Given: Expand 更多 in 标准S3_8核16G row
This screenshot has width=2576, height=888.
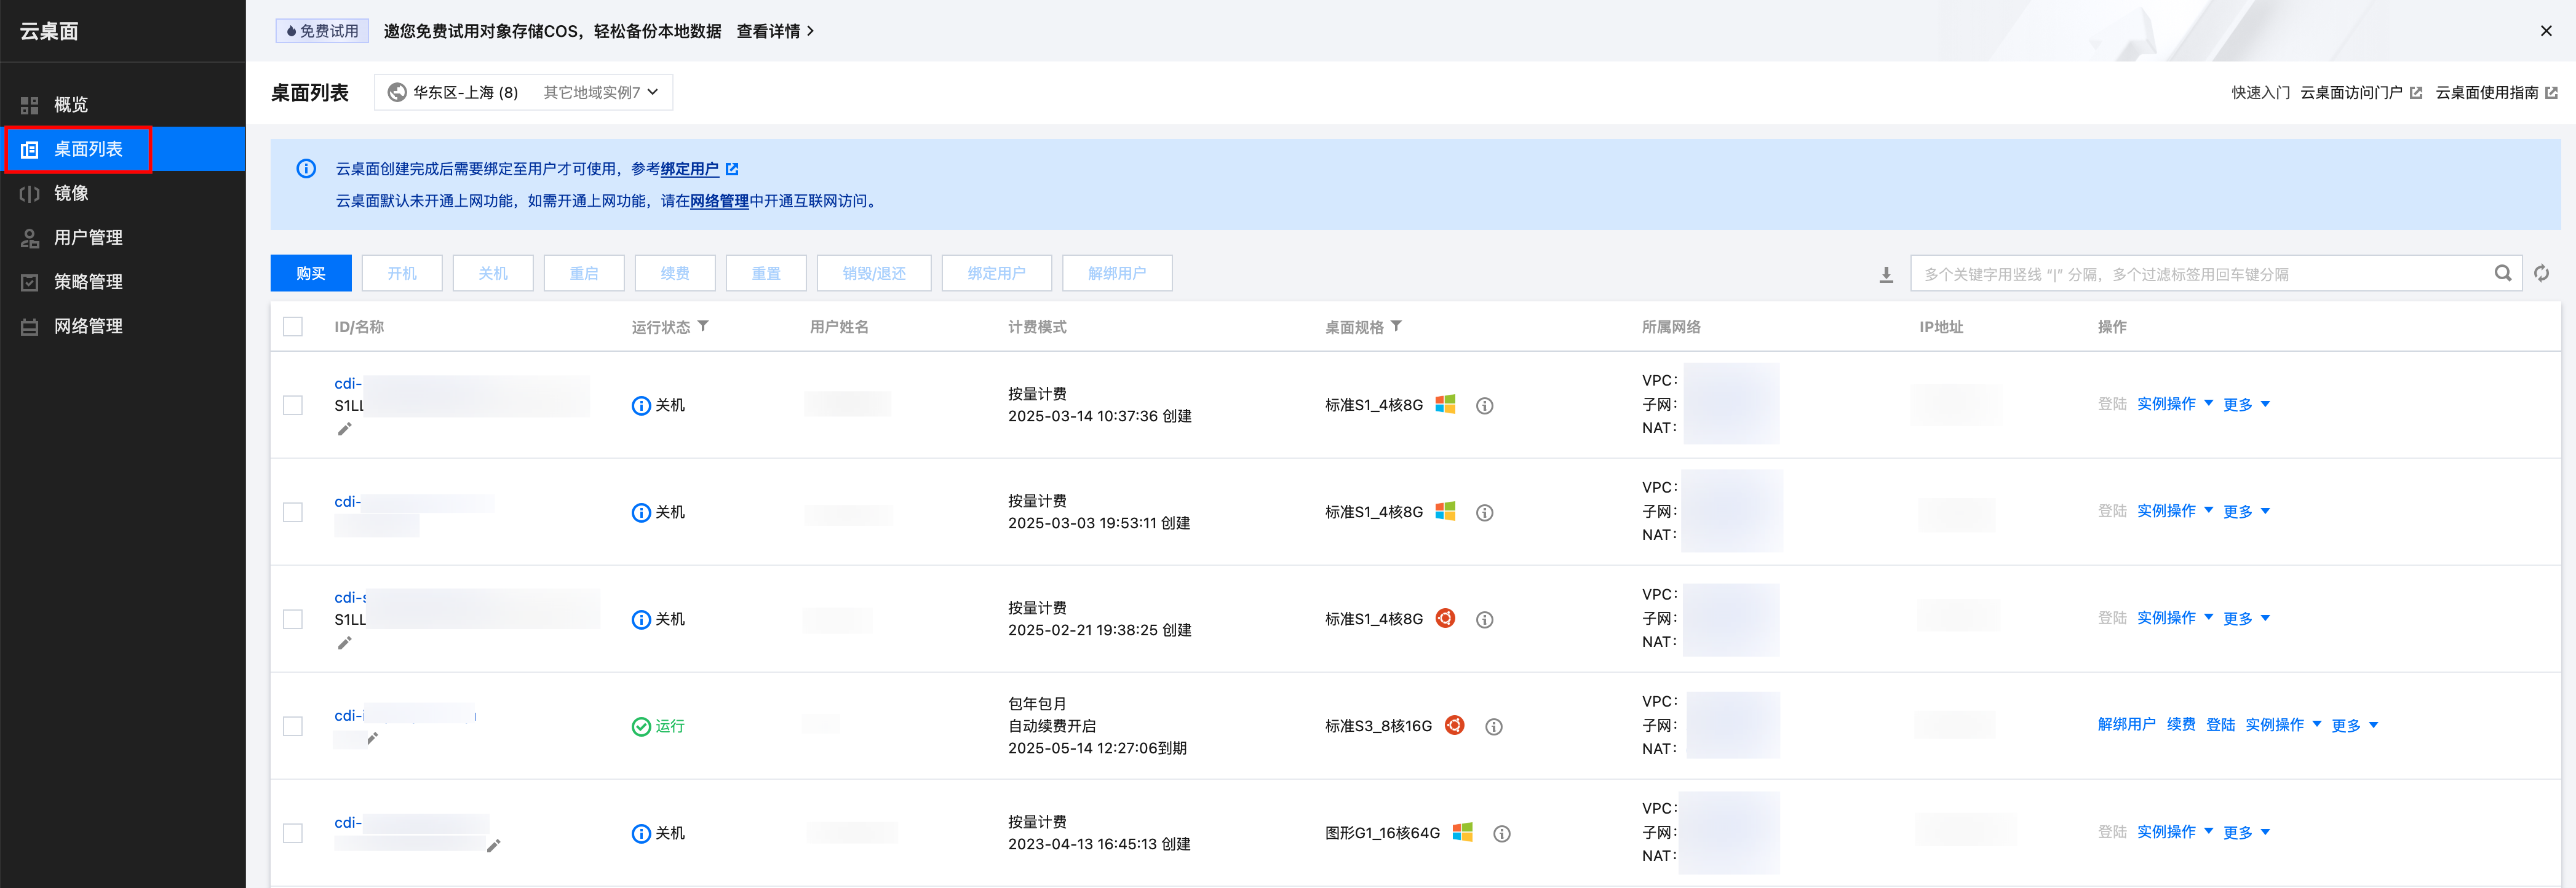Looking at the screenshot, I should pyautogui.click(x=2354, y=725).
